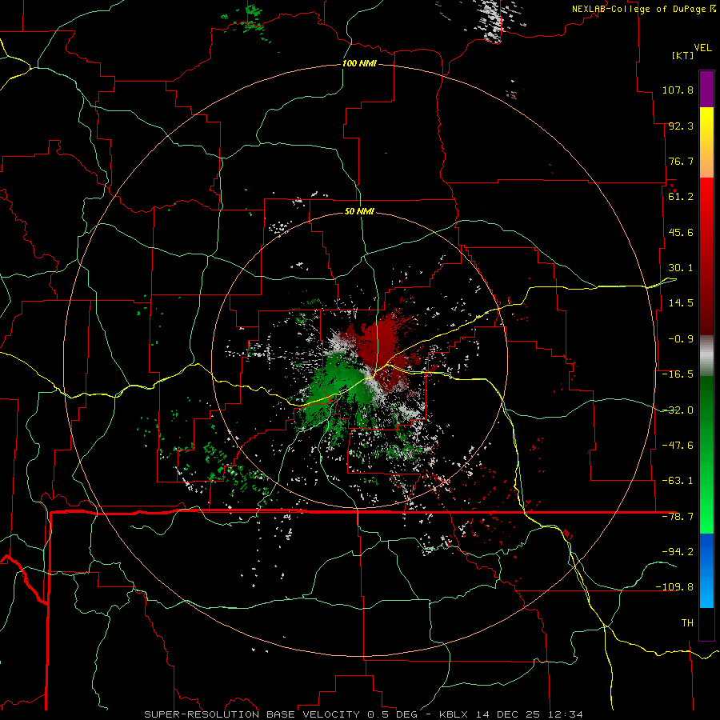Click the Super-Resolution Base Velocity KBLX caption
Viewport: 720px width, 720px height.
click(x=364, y=714)
